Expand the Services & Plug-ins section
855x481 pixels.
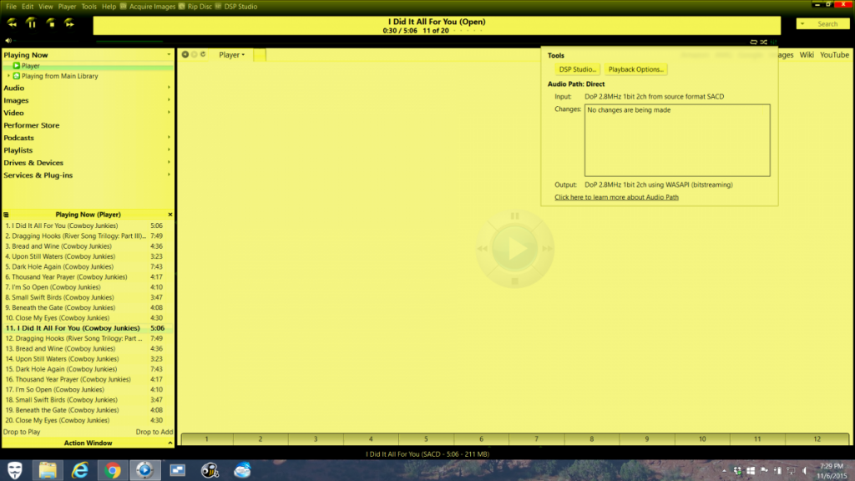[169, 175]
